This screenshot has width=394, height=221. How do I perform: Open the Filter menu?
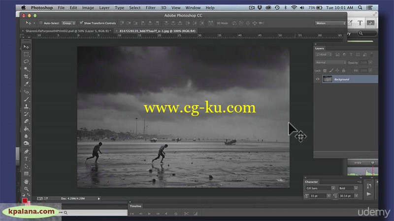tap(151, 7)
